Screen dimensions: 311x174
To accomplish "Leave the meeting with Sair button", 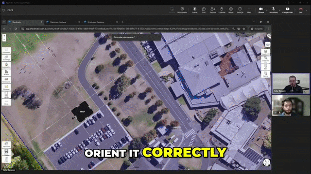I will pos(301,10).
